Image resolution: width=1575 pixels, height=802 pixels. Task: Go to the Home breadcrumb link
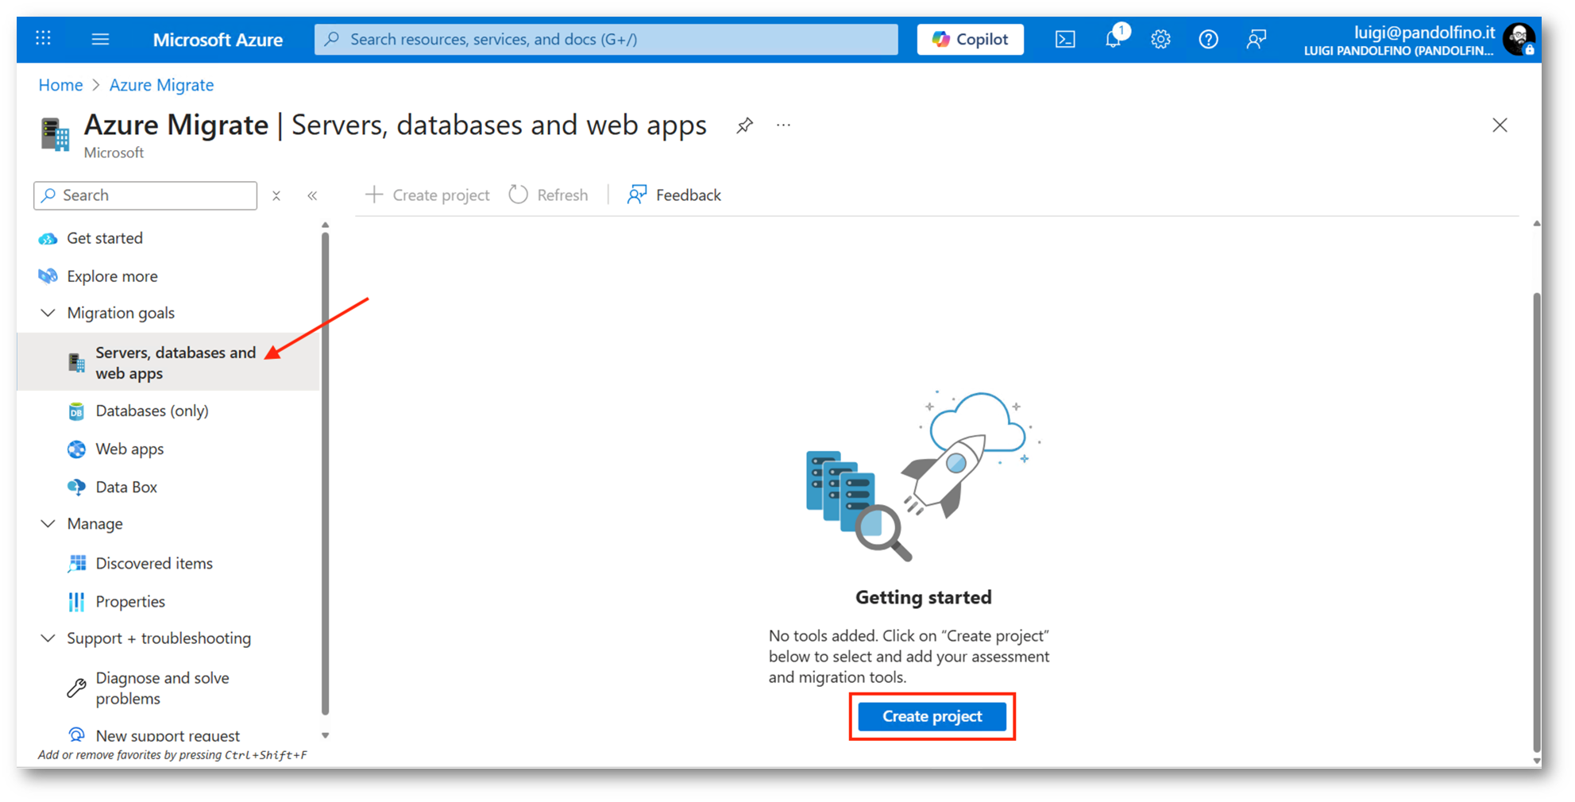click(x=60, y=85)
